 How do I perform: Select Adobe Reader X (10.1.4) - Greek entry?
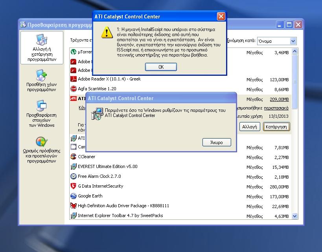[x=109, y=79]
